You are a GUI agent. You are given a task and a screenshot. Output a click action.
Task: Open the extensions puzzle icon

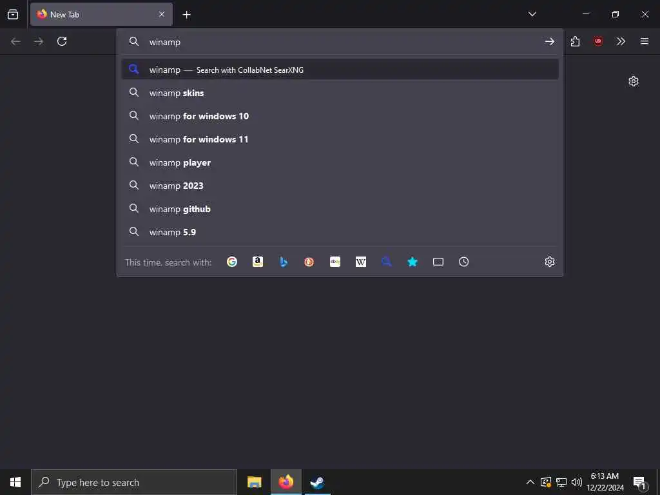click(x=576, y=41)
